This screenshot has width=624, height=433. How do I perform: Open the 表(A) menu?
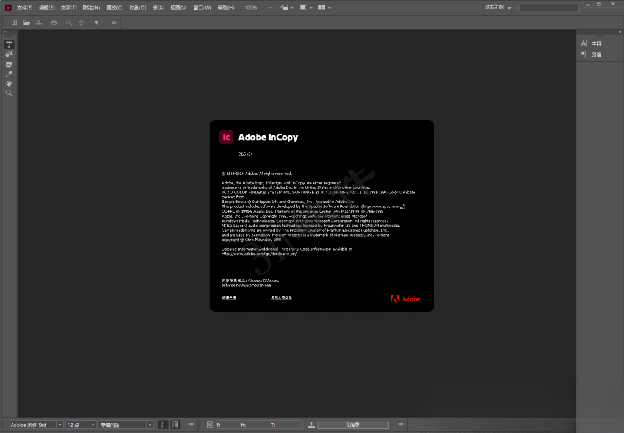(x=158, y=7)
